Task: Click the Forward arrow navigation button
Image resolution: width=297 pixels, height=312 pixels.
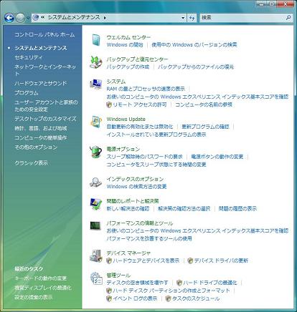Action: pos(20,18)
